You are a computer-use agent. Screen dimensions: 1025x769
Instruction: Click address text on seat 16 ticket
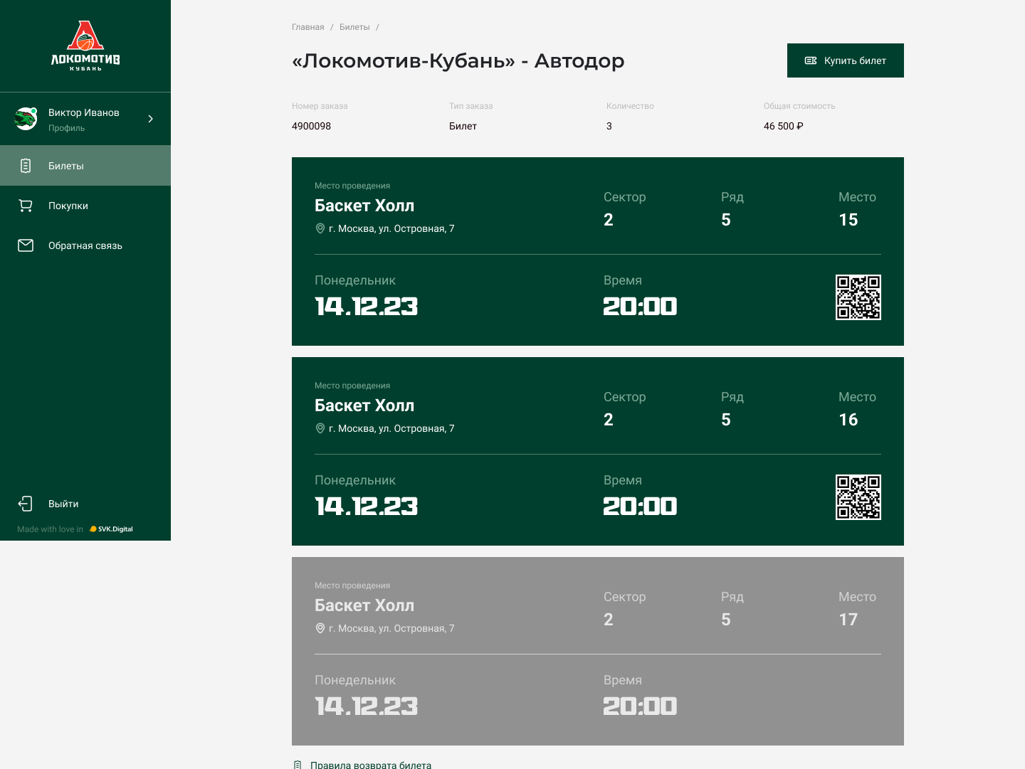point(391,428)
